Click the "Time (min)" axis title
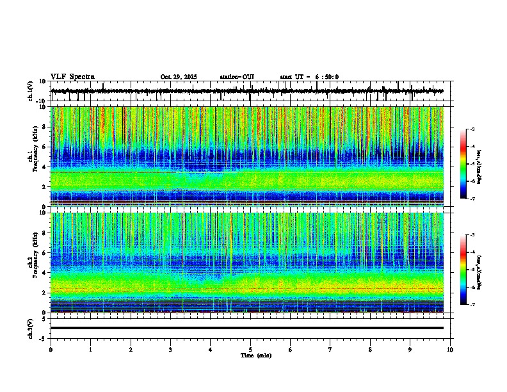This screenshot has width=507, height=392. click(x=256, y=355)
